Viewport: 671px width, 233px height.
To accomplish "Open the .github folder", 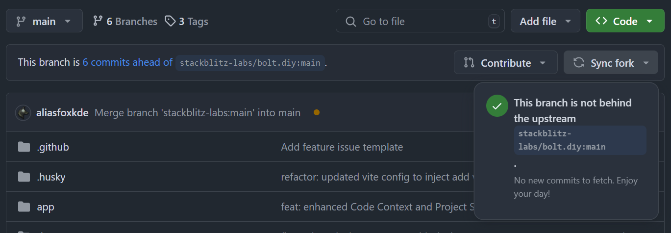I will click(53, 147).
